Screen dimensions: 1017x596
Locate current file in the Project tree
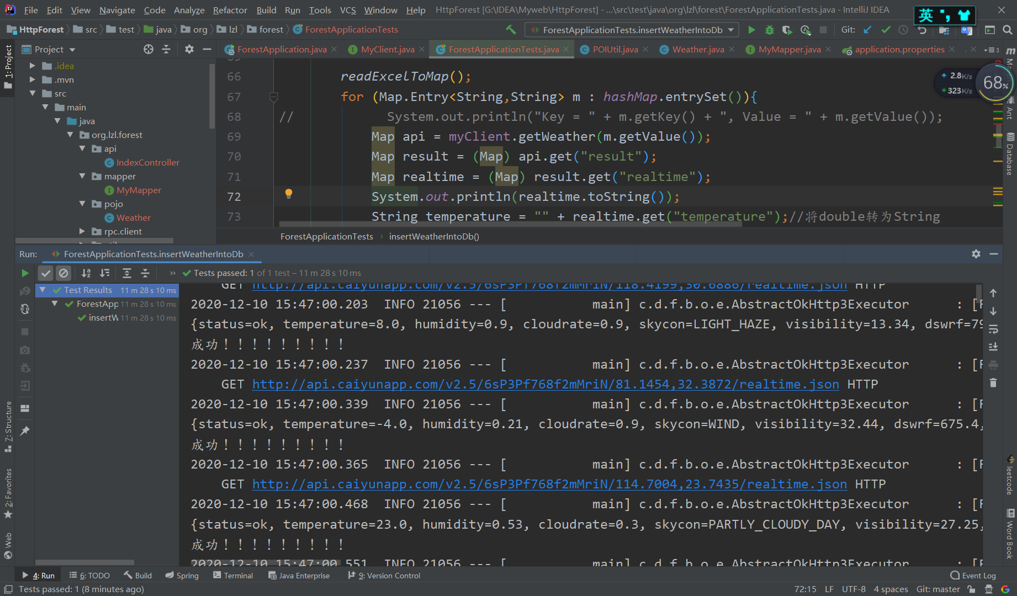[x=149, y=49]
